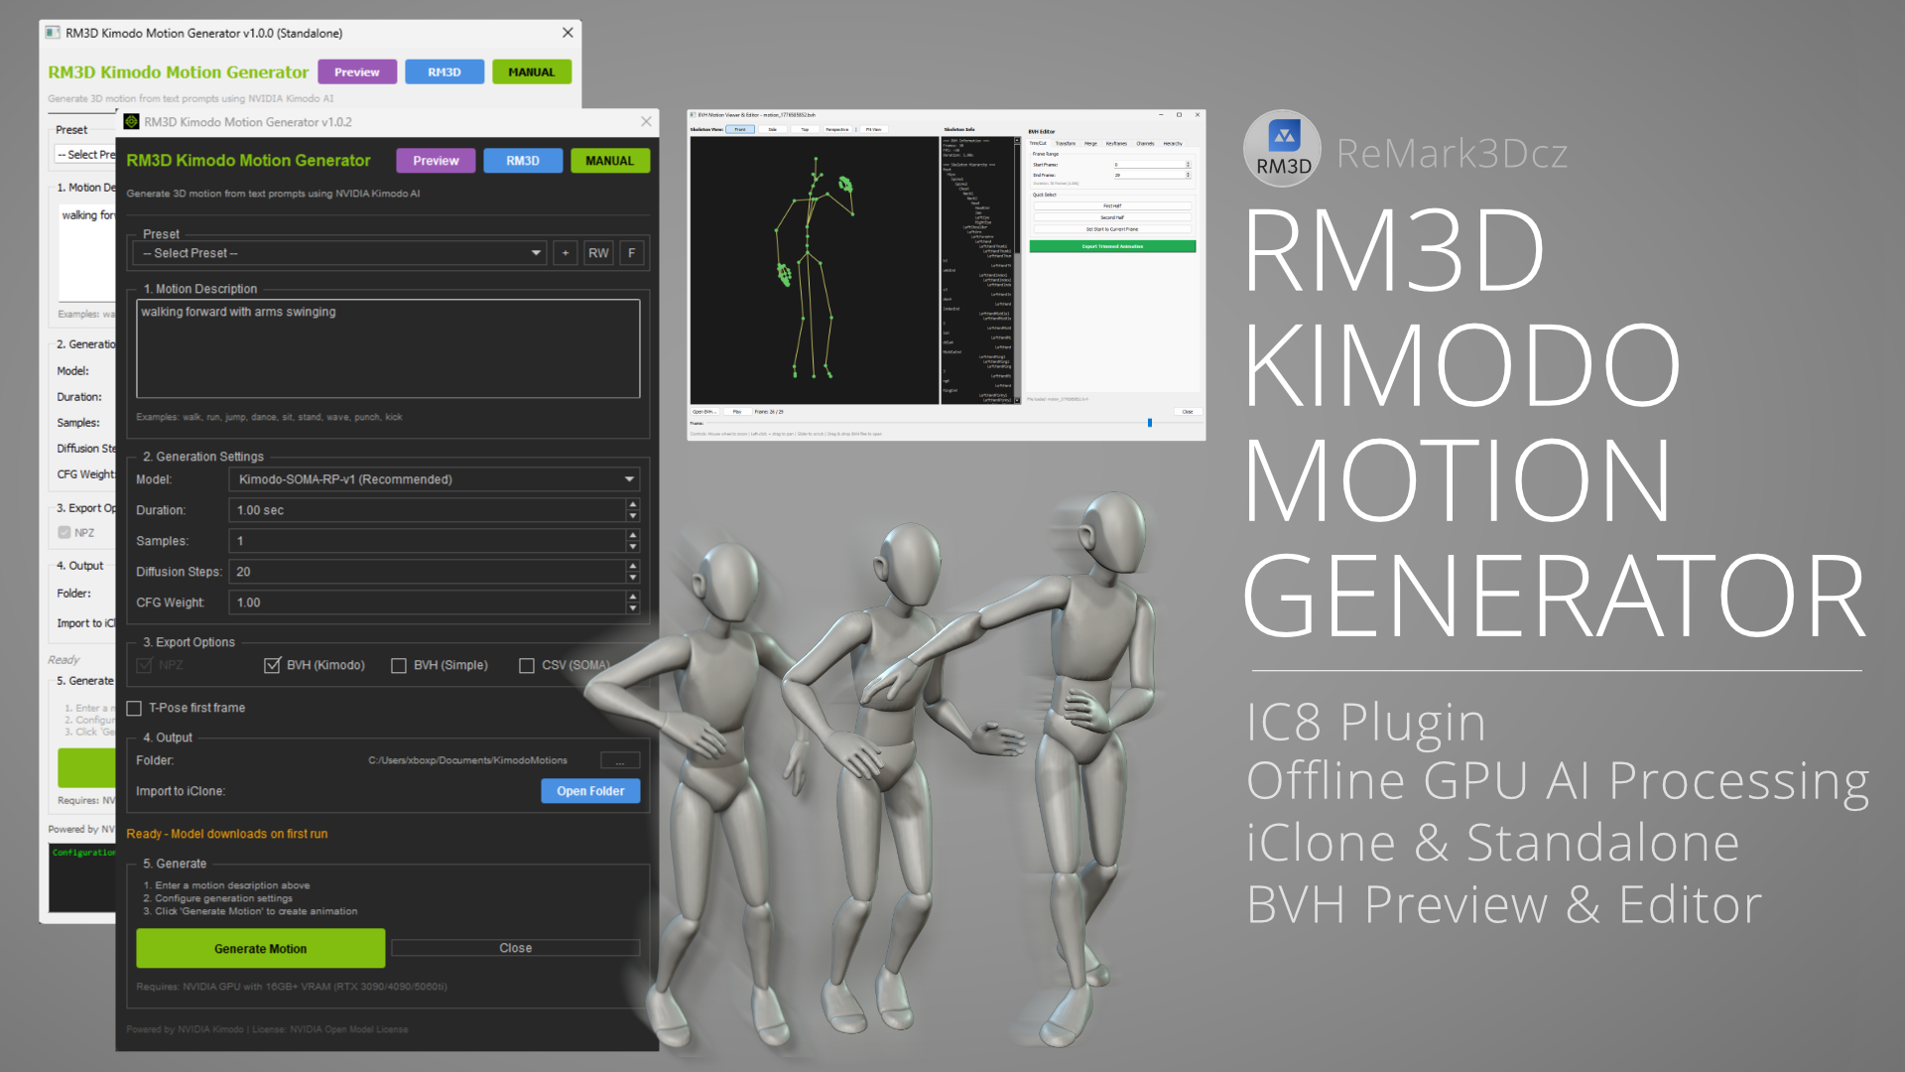Open the Select Preset dropdown in Standalone window
1905x1072 pixels.
point(85,155)
